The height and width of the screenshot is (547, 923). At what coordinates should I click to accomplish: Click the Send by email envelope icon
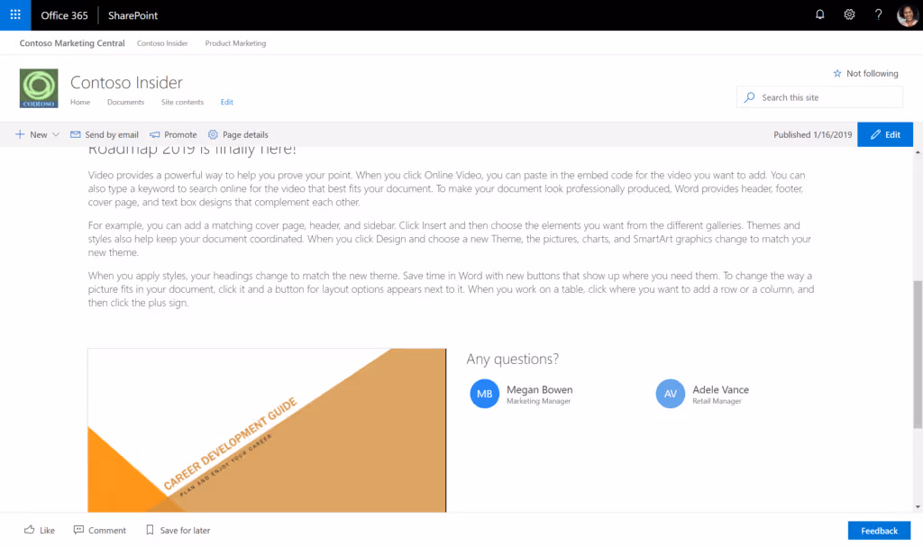[x=76, y=134]
